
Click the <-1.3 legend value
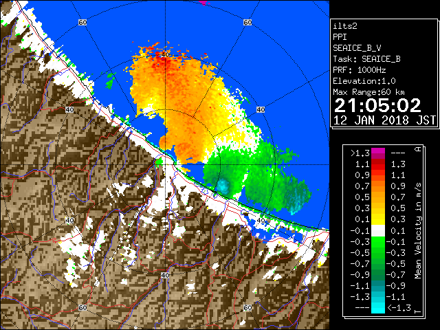click(399, 308)
